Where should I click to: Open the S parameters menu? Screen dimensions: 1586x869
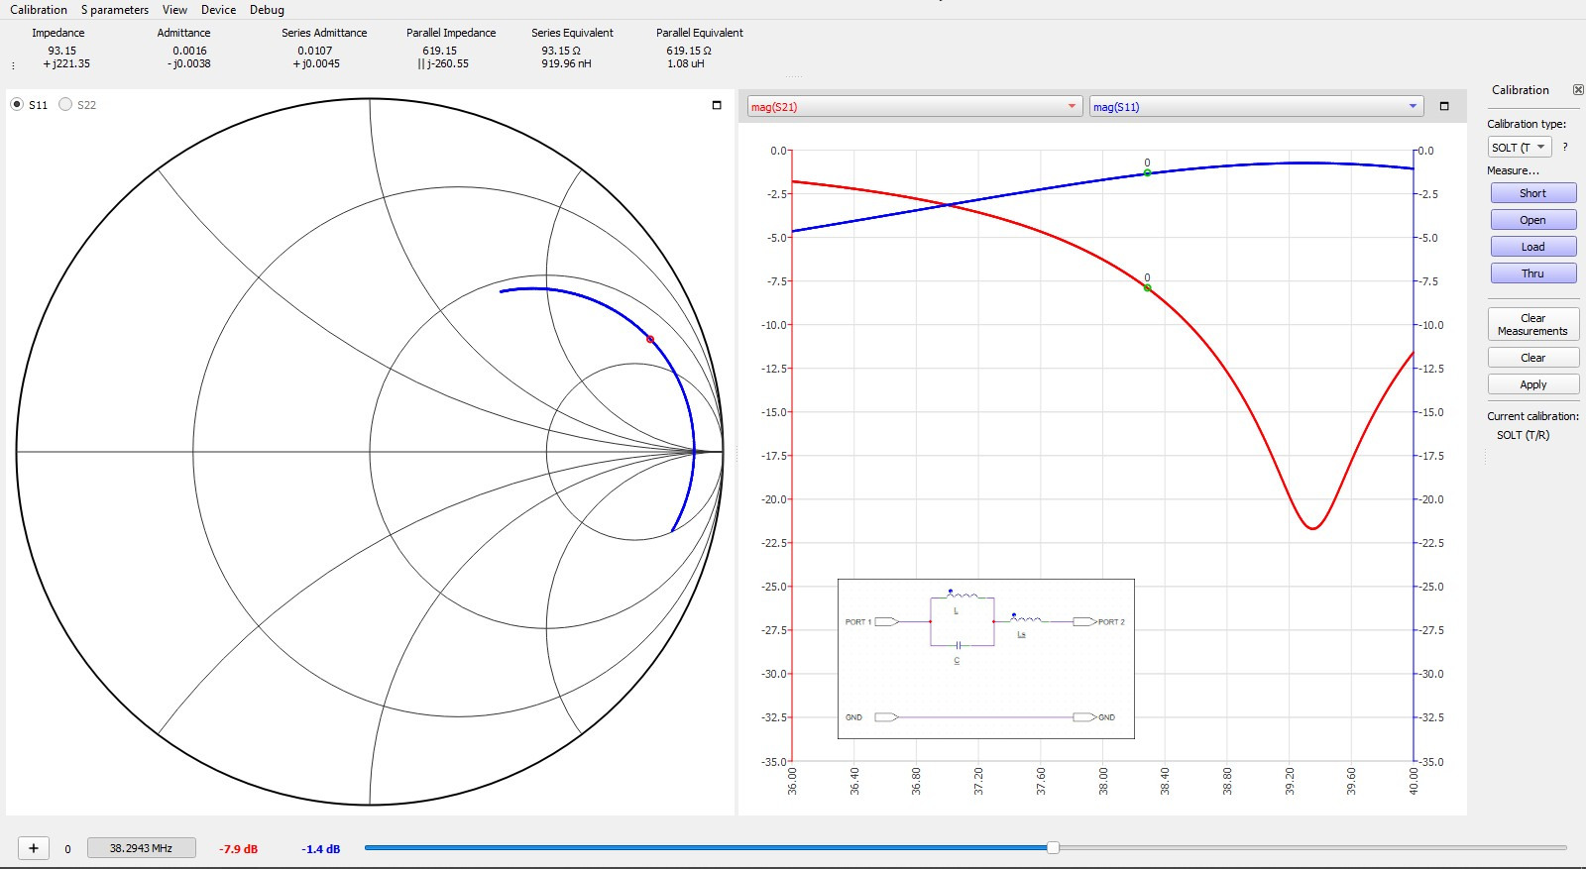pyautogui.click(x=115, y=10)
